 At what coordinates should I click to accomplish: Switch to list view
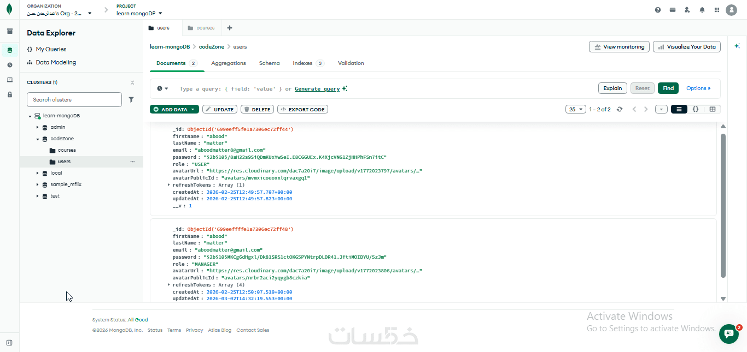[x=679, y=109]
